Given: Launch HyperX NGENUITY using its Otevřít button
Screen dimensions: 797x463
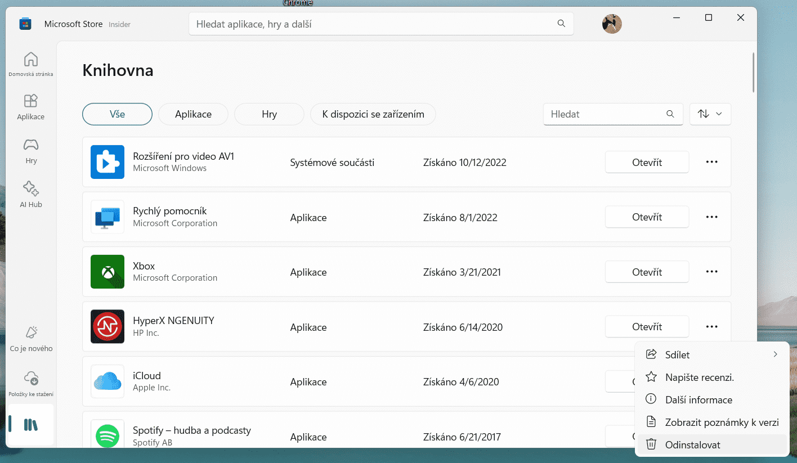Looking at the screenshot, I should point(647,326).
